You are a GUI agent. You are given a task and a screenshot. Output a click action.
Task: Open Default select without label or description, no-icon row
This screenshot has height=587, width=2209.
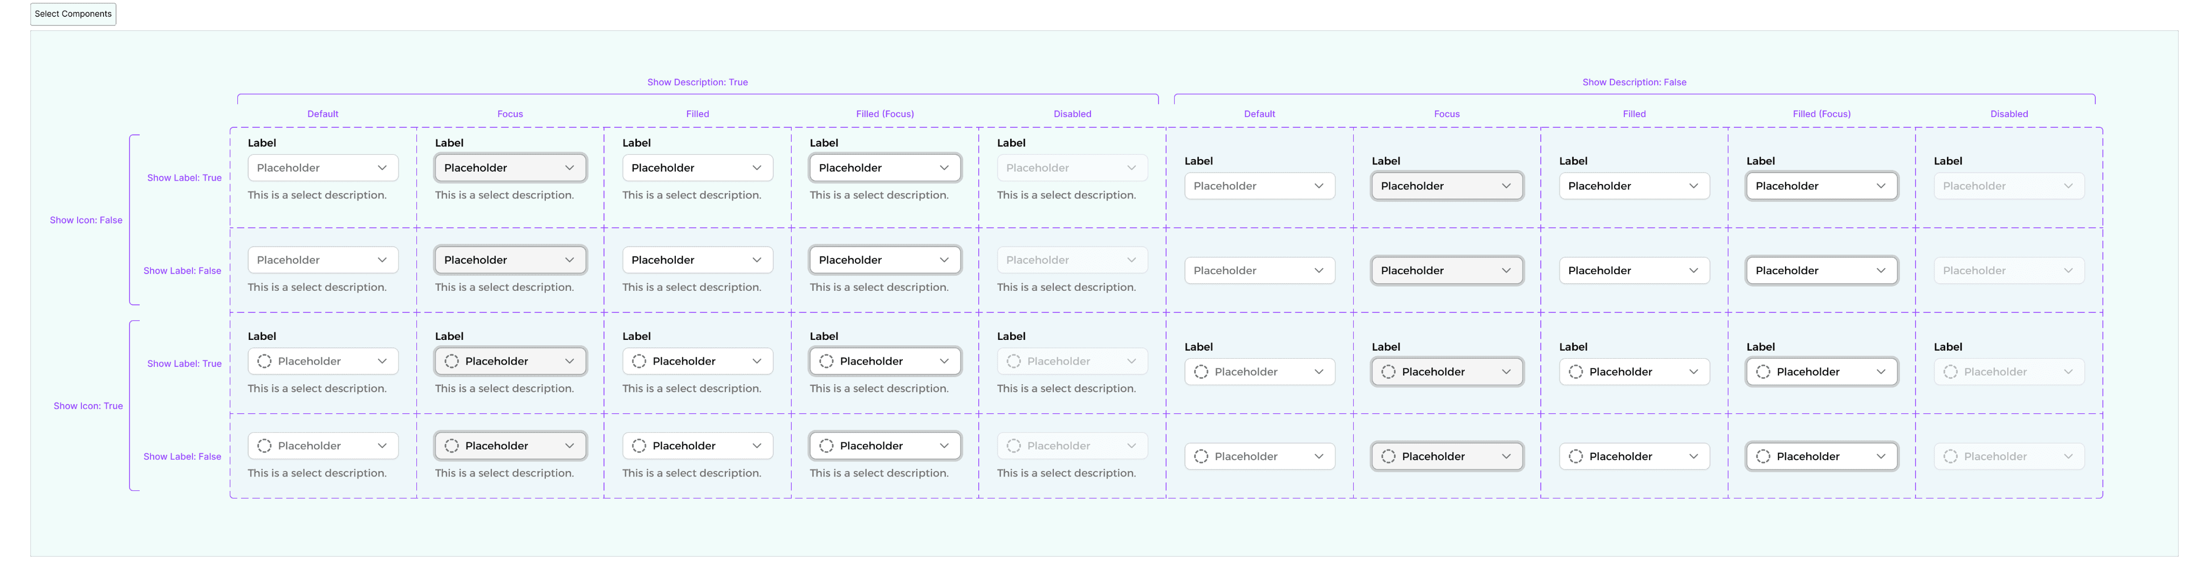1260,270
